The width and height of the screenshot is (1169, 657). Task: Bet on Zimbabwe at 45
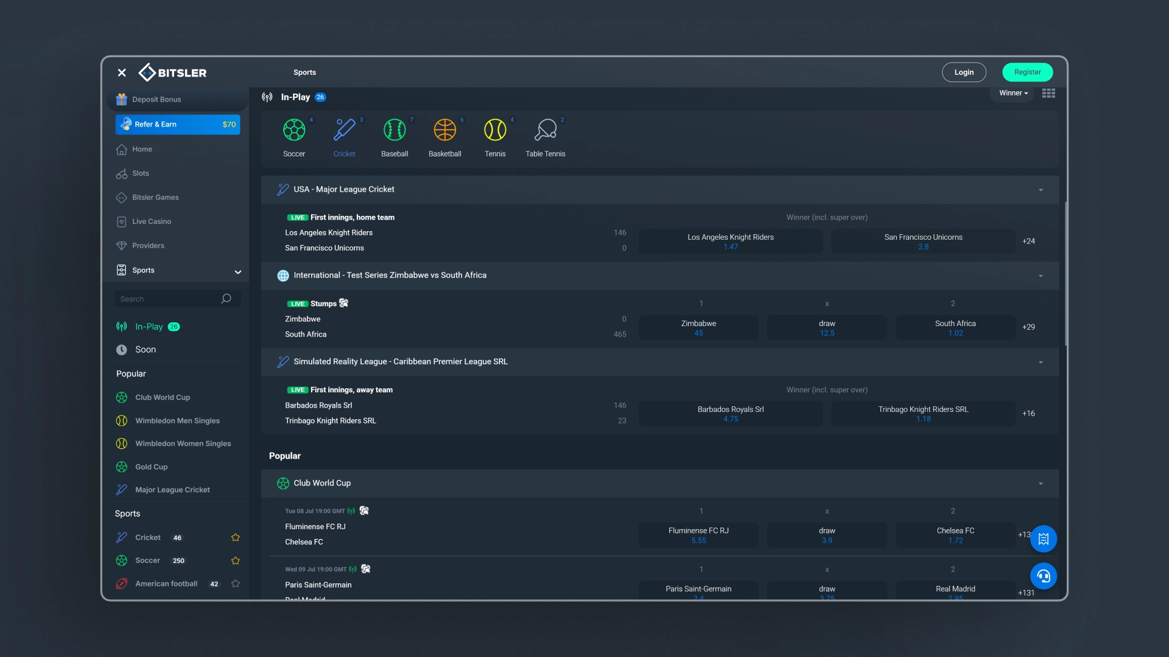698,328
